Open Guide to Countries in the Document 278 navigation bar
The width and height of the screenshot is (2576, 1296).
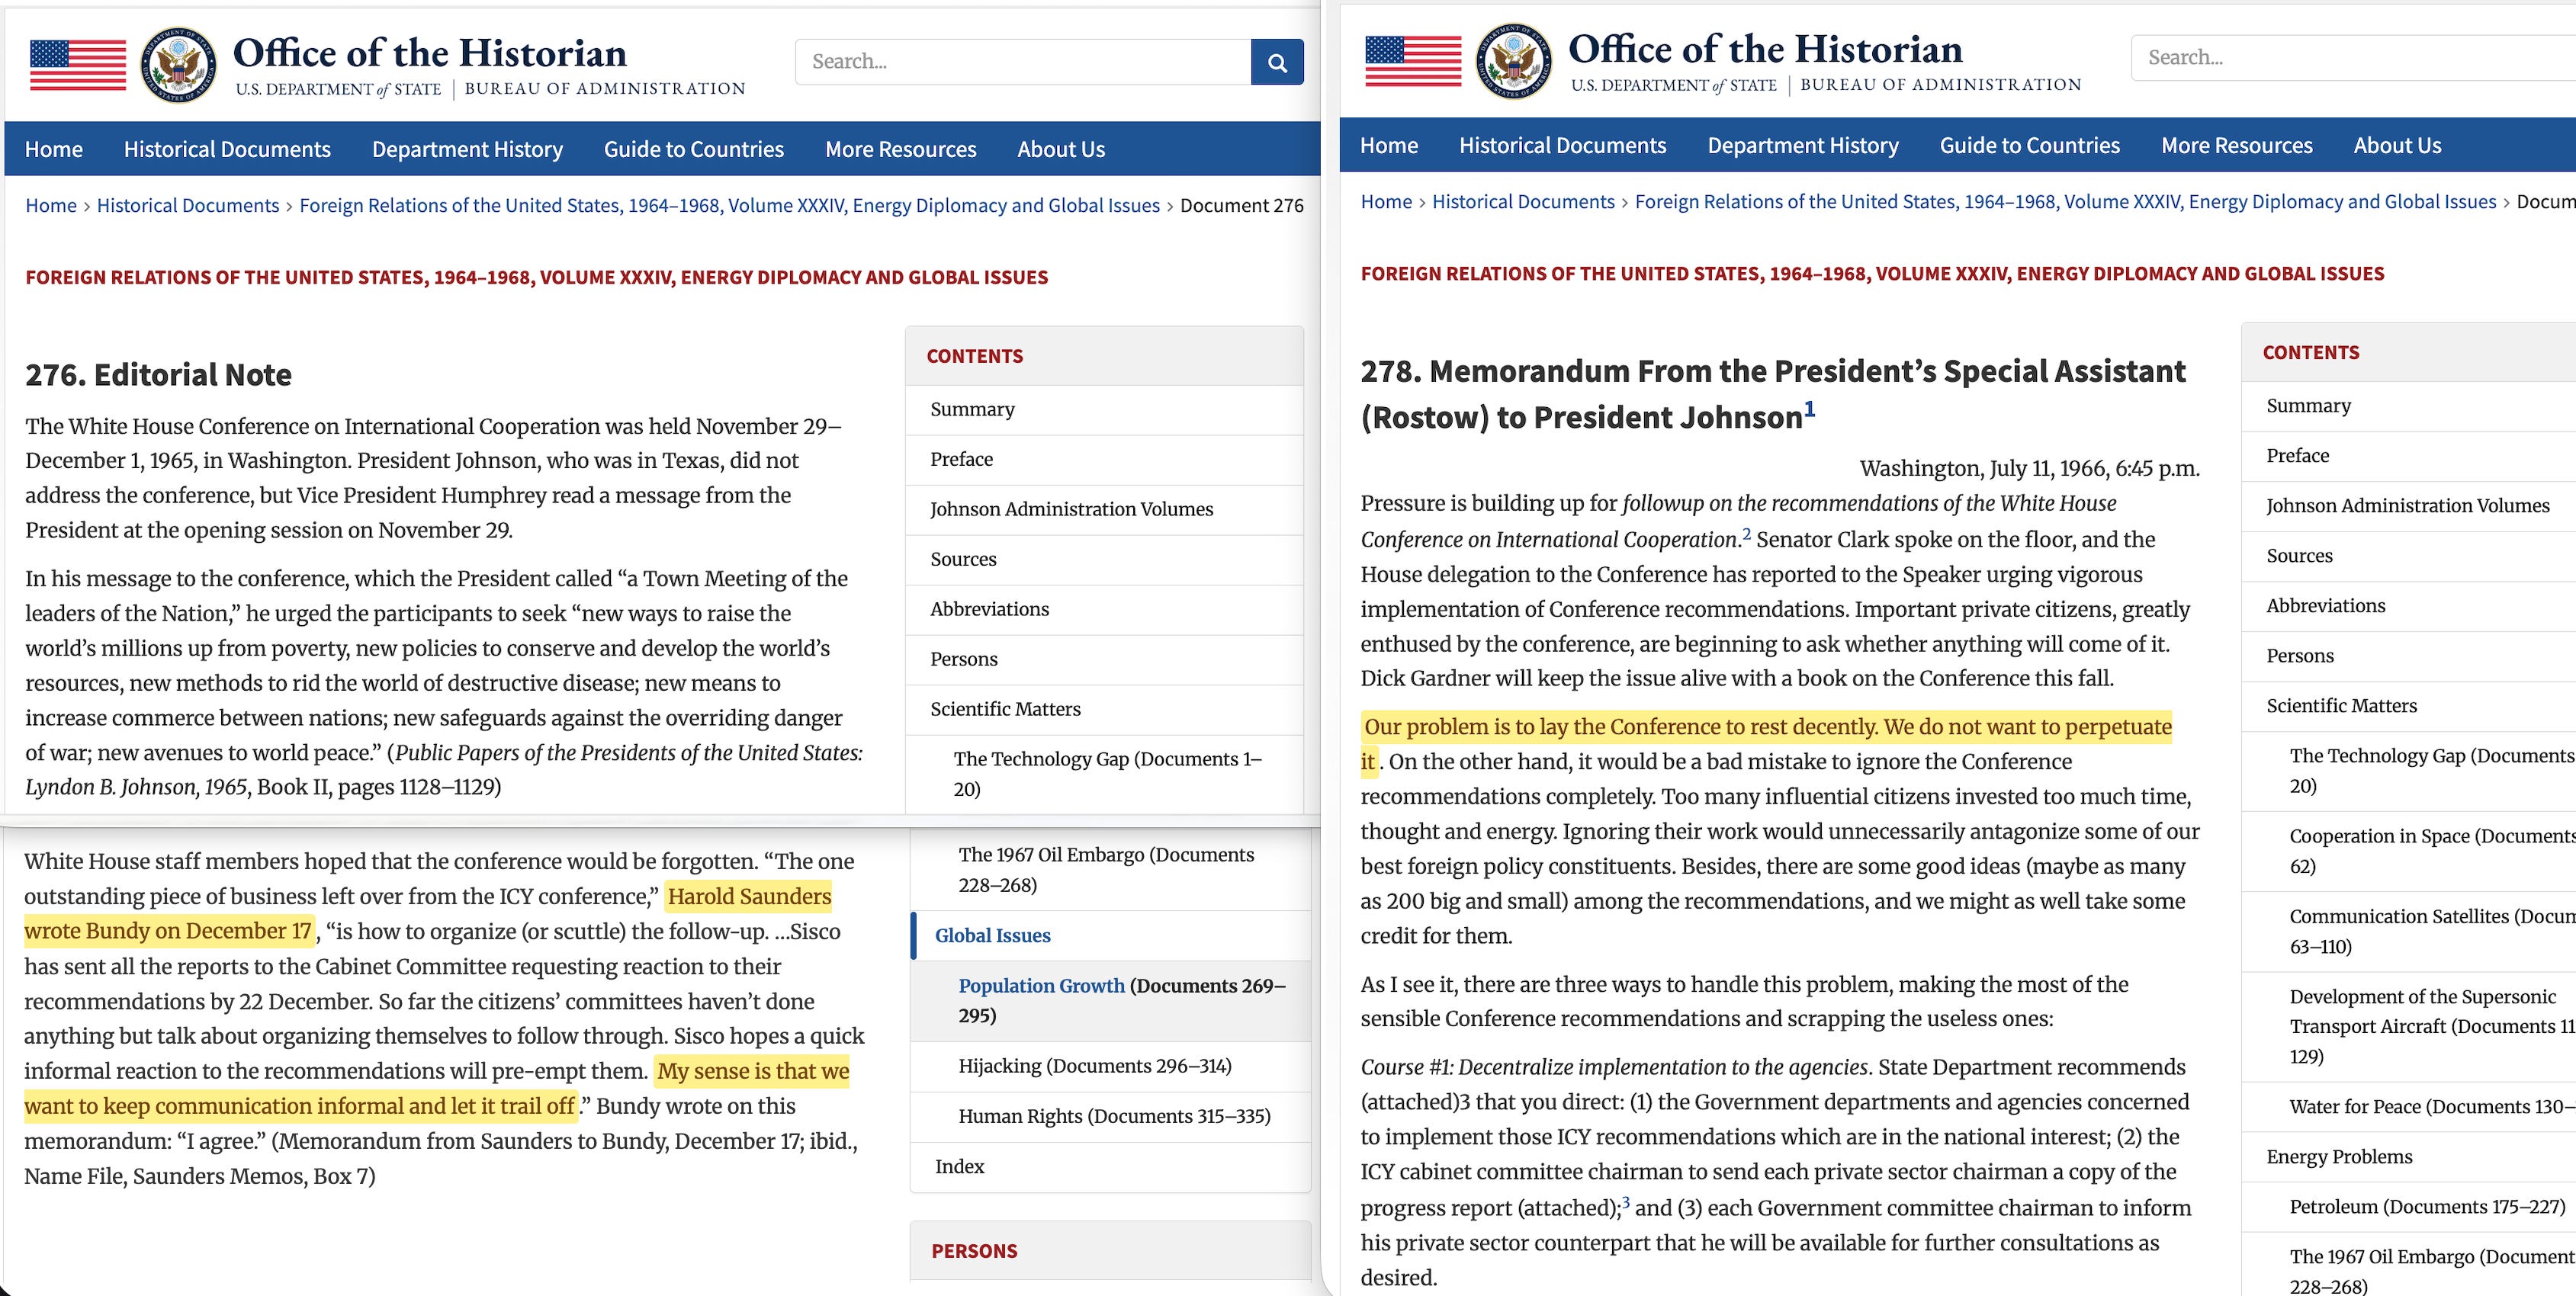2030,145
